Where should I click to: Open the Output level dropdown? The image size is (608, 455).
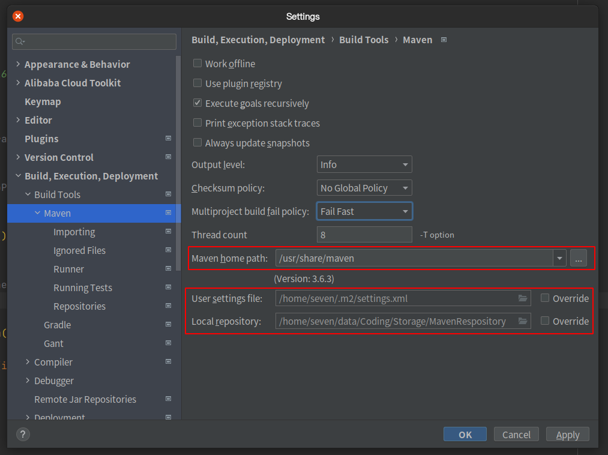click(364, 164)
